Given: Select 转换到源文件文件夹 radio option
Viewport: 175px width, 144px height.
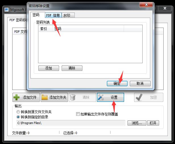Looking at the screenshot, I should click(x=18, y=112).
